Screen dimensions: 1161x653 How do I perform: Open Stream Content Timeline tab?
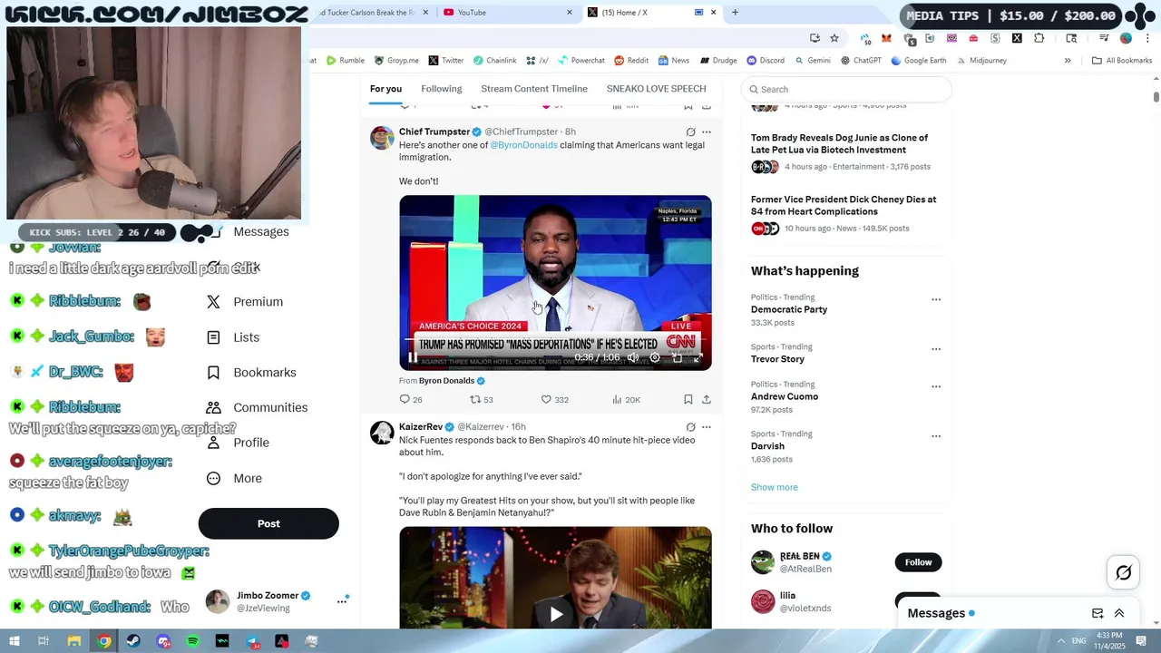(x=534, y=89)
